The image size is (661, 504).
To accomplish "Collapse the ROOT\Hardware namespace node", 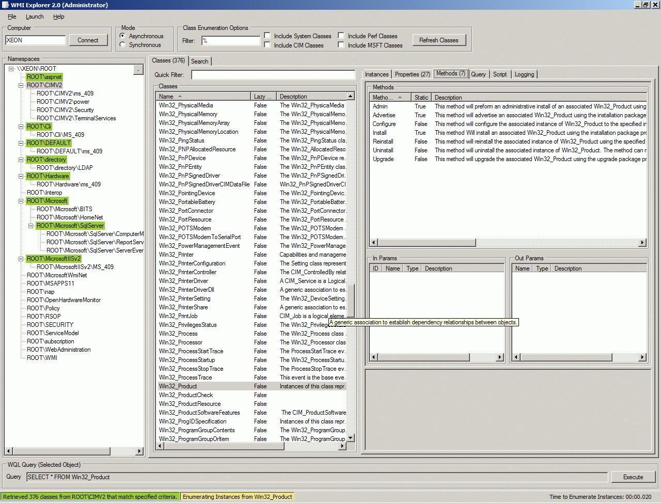I will (21, 176).
